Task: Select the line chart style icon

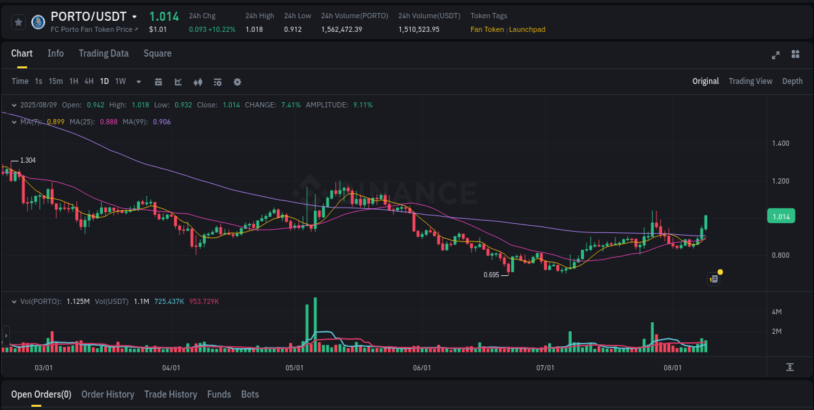Action: [178, 81]
